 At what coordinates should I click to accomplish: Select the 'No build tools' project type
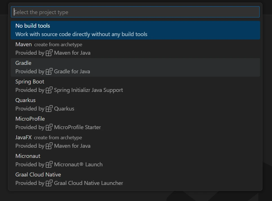click(x=33, y=26)
